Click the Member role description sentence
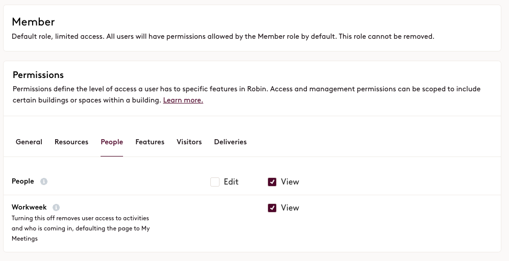Viewport: 509px width, 261px height. 223,37
